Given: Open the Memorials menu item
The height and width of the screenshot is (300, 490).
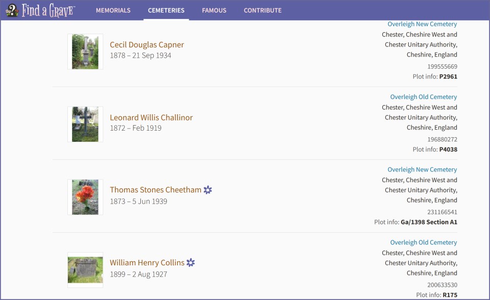Looking at the screenshot, I should (x=113, y=10).
